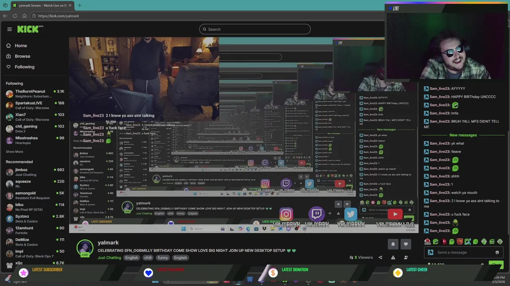This screenshot has height=286, width=510.
Task: Click the Search input field
Action: pyautogui.click(x=255, y=29)
